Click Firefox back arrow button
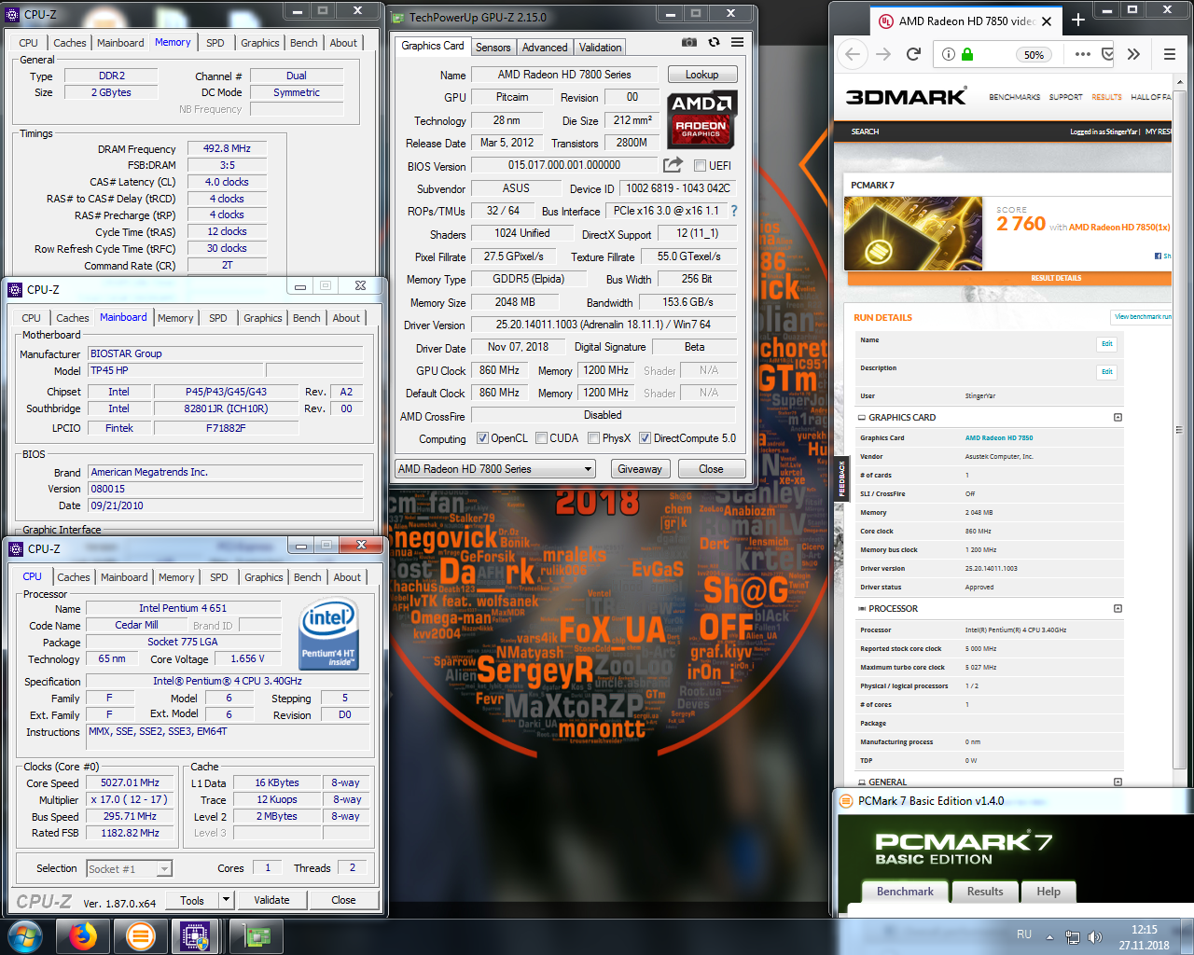This screenshot has width=1194, height=955. point(853,54)
